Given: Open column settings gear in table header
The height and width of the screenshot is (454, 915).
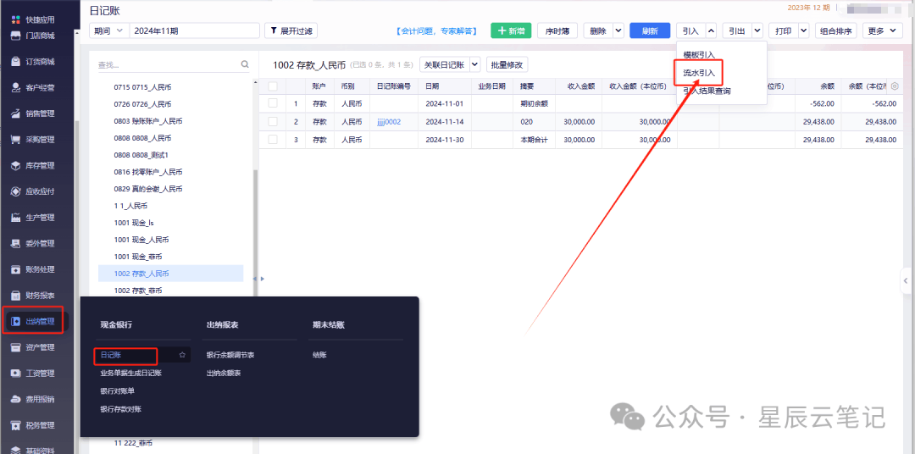Looking at the screenshot, I should coord(895,86).
